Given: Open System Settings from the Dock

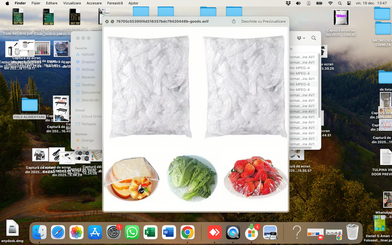Looking at the screenshot, I should [x=113, y=233].
